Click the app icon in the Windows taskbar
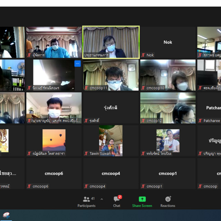The image size is (221, 221). click(6, 215)
